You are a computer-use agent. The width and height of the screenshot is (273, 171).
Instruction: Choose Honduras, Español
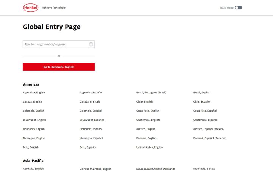click(91, 129)
